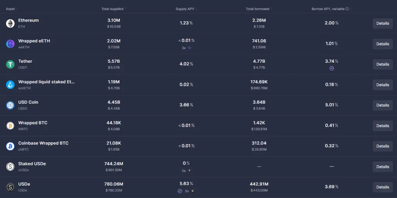397x198 pixels.
Task: Sort by Total borrowed column header
Action: [257, 9]
